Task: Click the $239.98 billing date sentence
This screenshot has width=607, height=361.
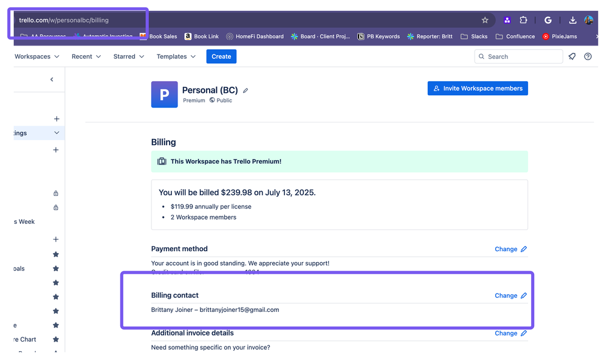Action: [237, 192]
